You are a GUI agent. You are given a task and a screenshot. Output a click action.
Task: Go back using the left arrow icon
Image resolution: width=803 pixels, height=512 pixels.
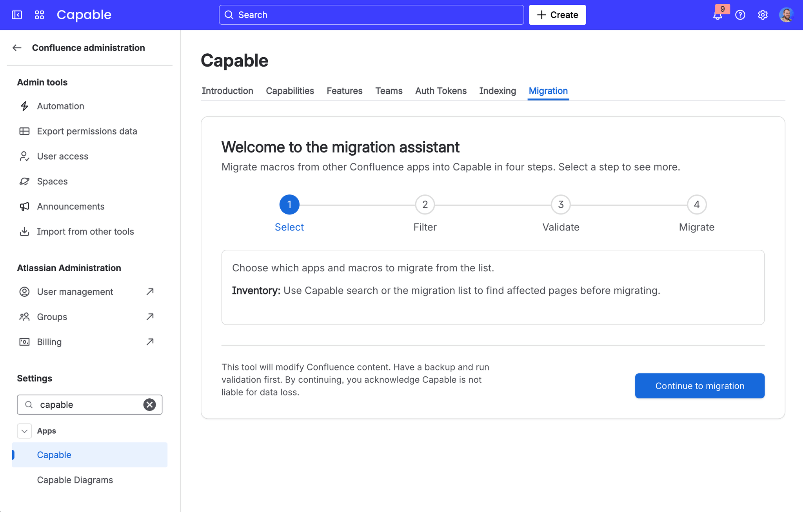pos(17,48)
